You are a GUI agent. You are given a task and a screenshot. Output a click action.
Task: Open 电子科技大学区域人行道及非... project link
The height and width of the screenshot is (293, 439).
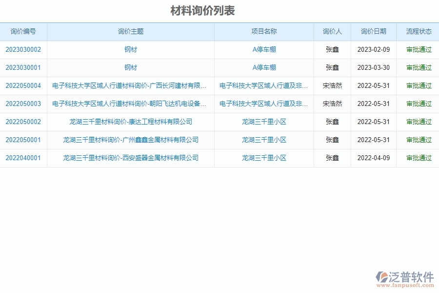[x=263, y=85]
